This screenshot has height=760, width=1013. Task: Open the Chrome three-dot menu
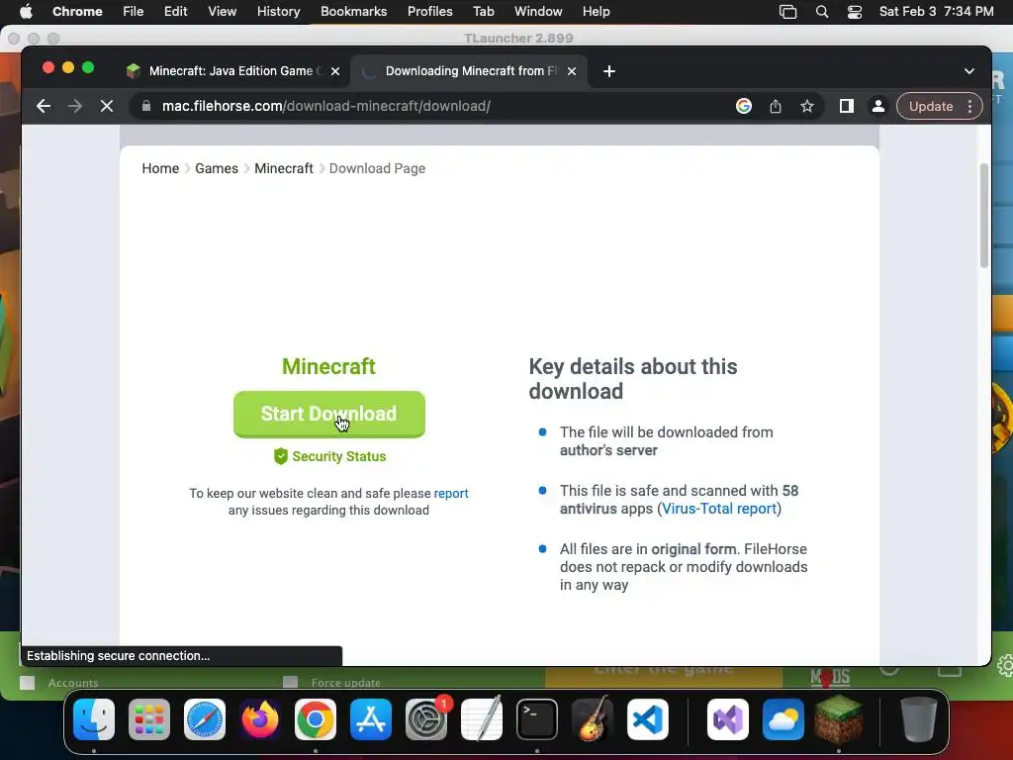coord(969,106)
